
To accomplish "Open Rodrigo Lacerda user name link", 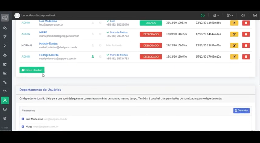I will coord(49,55).
